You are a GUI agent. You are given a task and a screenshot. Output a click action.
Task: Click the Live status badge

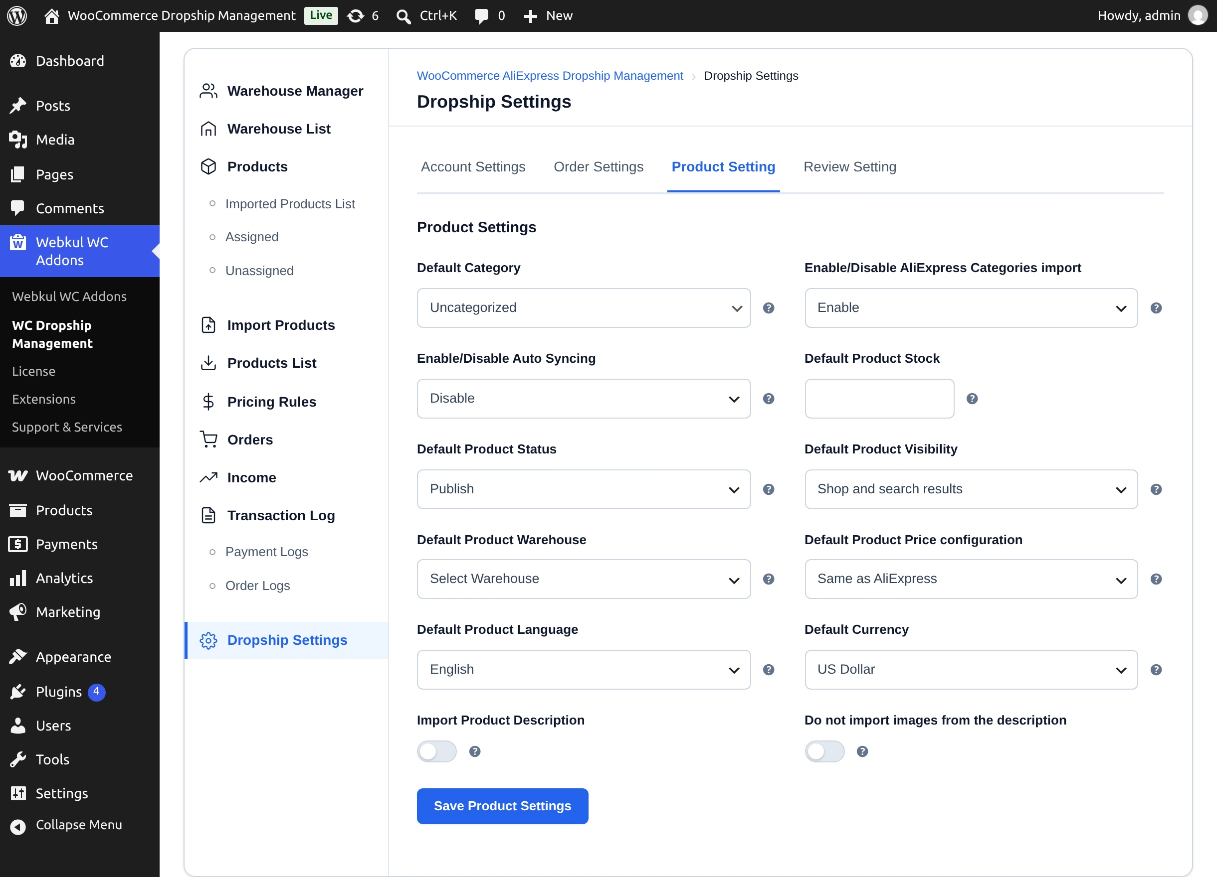point(321,15)
